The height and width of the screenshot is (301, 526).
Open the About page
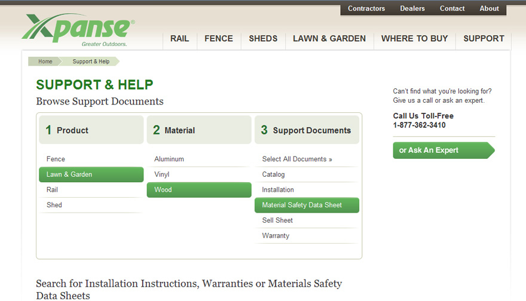489,8
